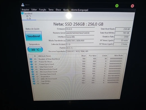Open the Função menu
This screenshot has width=146, height=110.
(43, 10)
